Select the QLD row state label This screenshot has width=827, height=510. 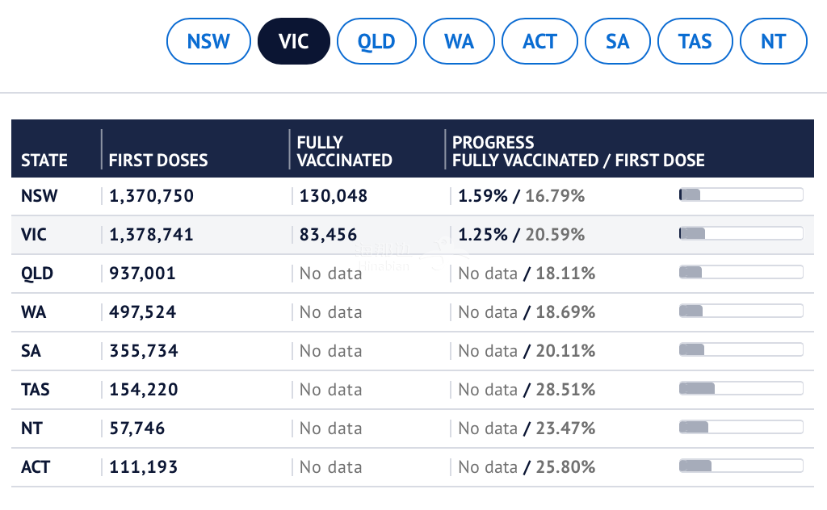click(x=37, y=274)
